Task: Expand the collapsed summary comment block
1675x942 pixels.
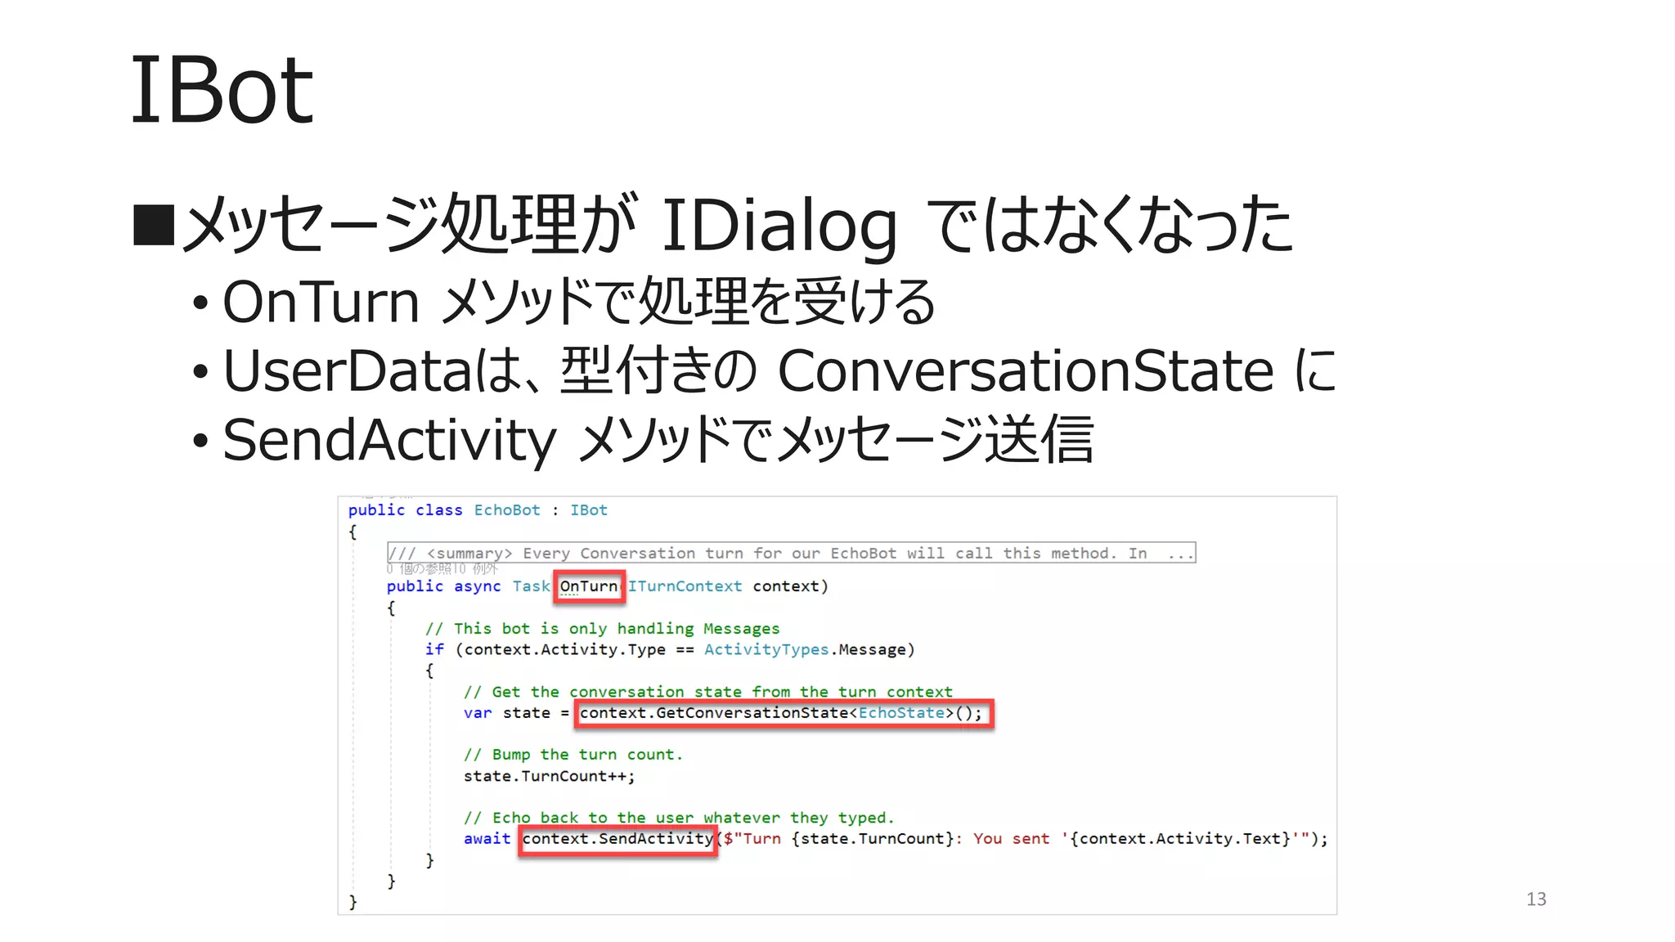Action: pyautogui.click(x=791, y=553)
